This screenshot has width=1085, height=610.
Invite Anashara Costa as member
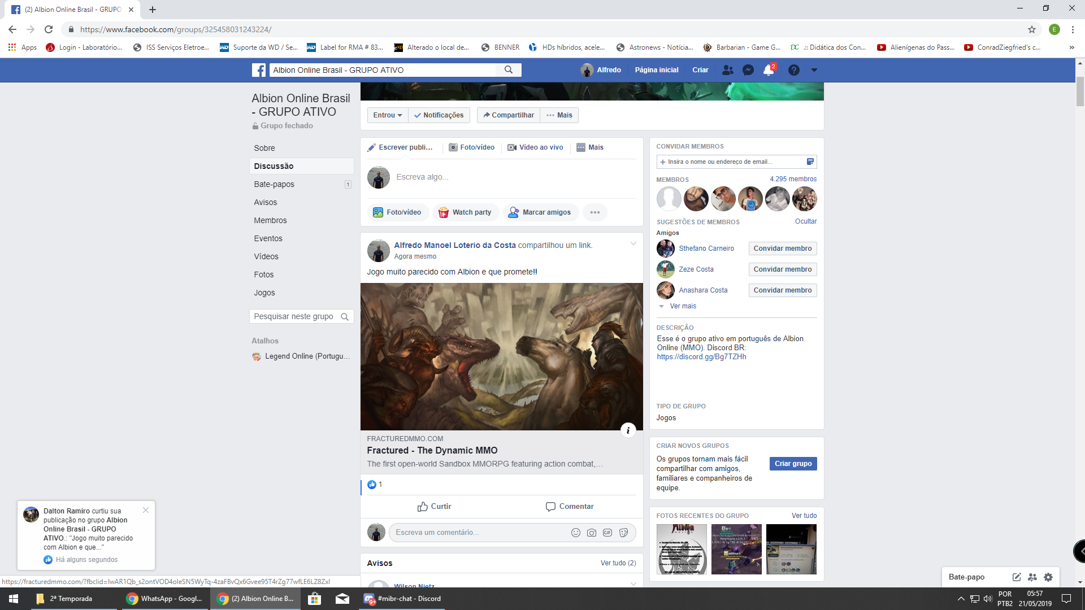pos(783,290)
